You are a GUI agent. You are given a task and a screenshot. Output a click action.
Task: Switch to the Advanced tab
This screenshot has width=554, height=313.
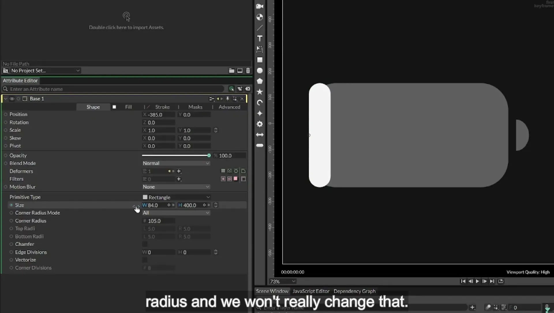point(229,107)
